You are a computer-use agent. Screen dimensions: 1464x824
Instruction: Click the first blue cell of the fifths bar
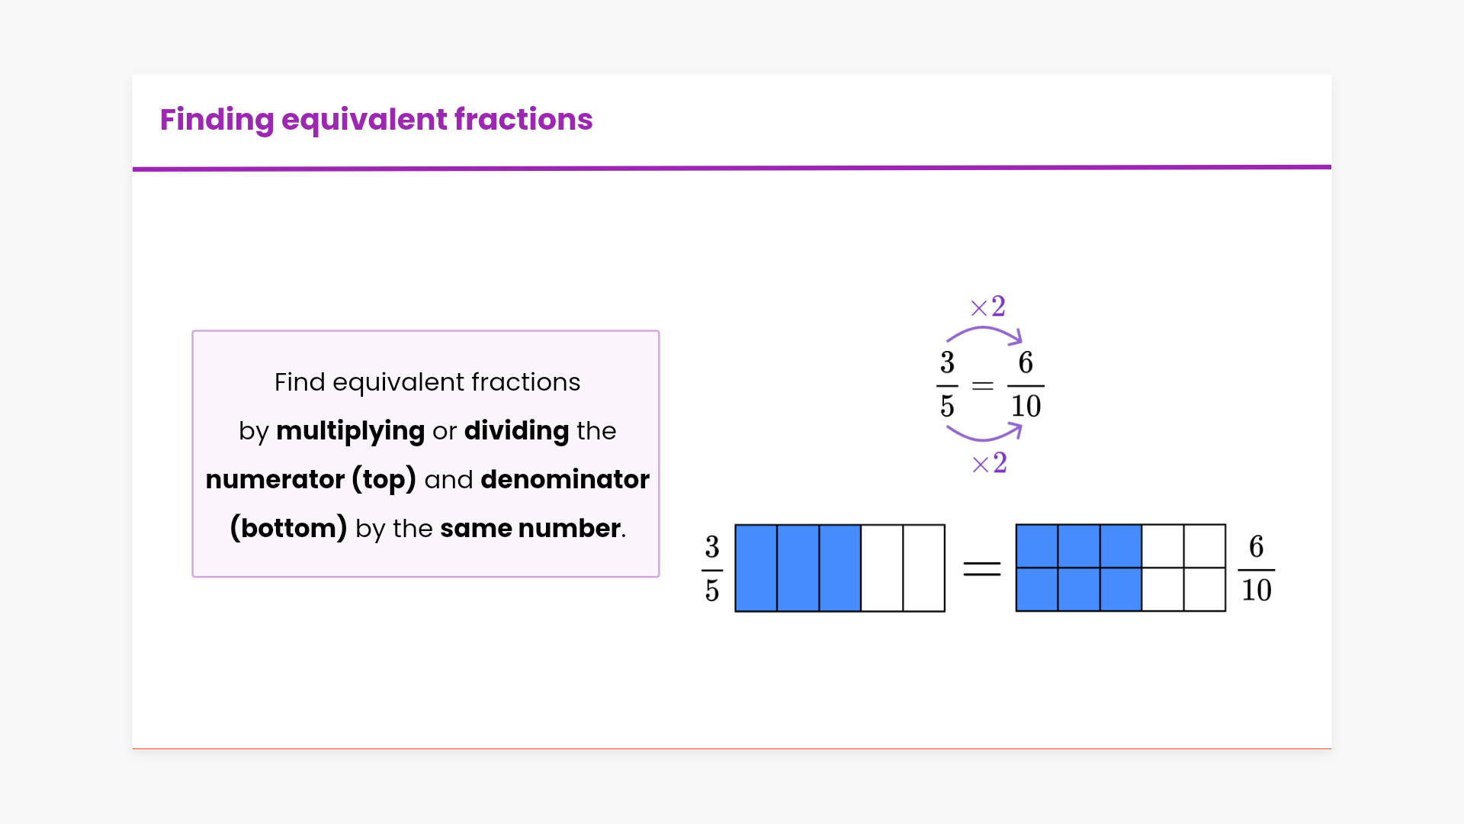tap(756, 568)
